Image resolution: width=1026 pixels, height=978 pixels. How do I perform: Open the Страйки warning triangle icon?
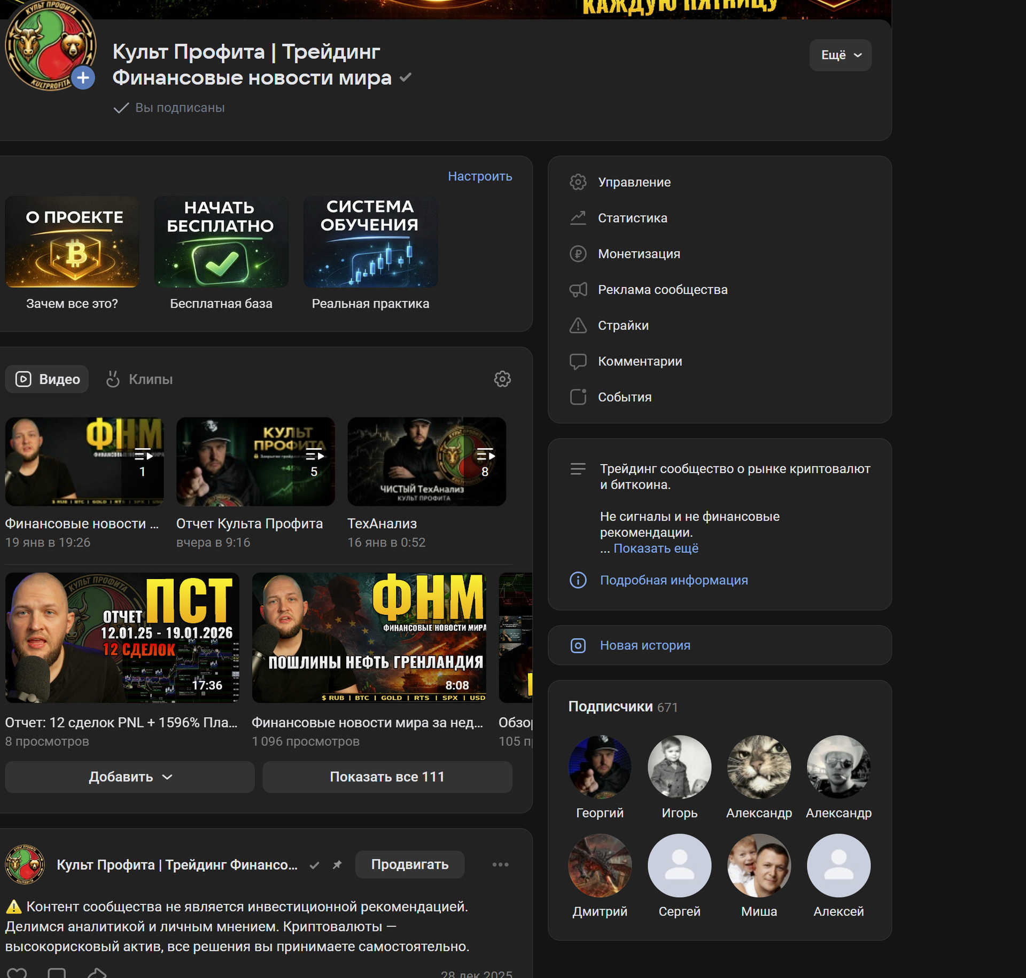[x=578, y=325]
